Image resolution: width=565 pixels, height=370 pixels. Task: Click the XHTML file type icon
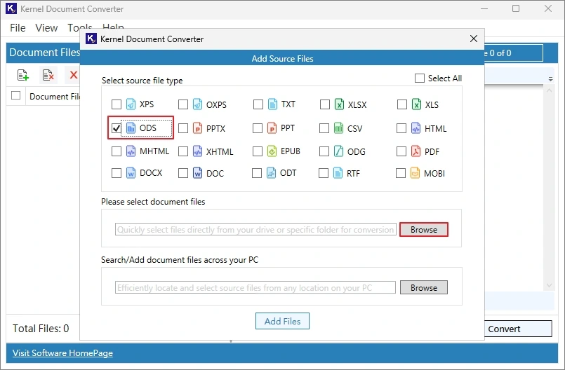click(197, 151)
